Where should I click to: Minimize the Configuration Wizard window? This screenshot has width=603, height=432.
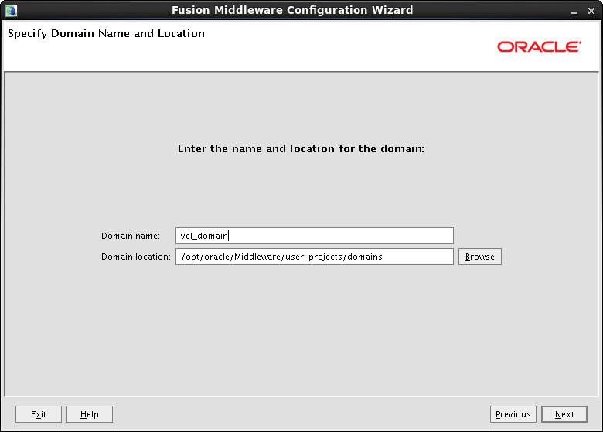pos(574,11)
